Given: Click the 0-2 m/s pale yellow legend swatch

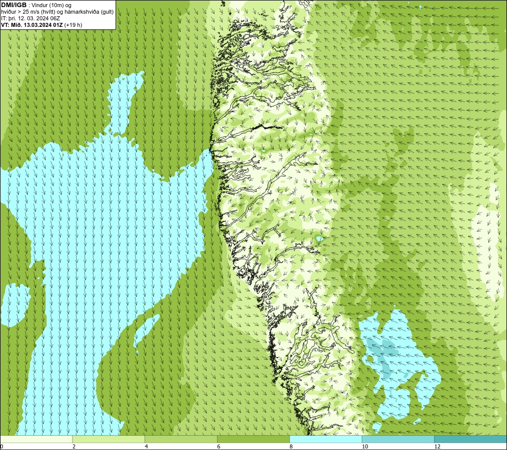Looking at the screenshot, I should pos(36,439).
